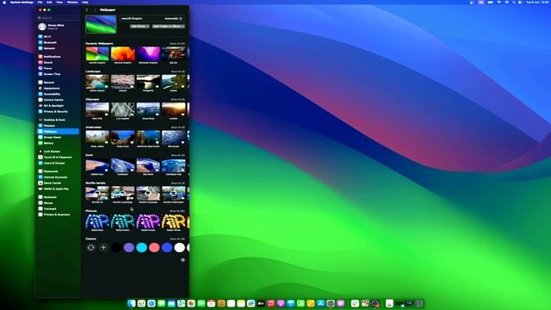Image resolution: width=551 pixels, height=310 pixels.
Task: Select Passwords in the sidebar
Action: coord(58,171)
